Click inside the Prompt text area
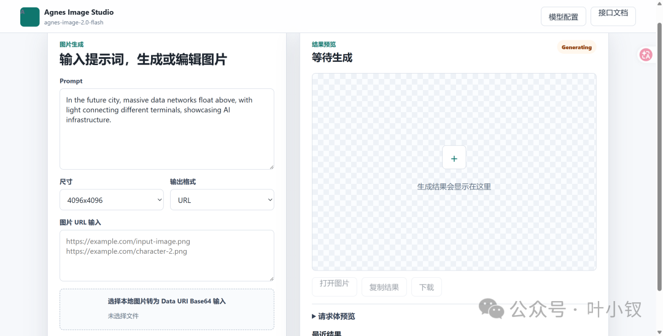The height and width of the screenshot is (336, 663). (x=166, y=129)
